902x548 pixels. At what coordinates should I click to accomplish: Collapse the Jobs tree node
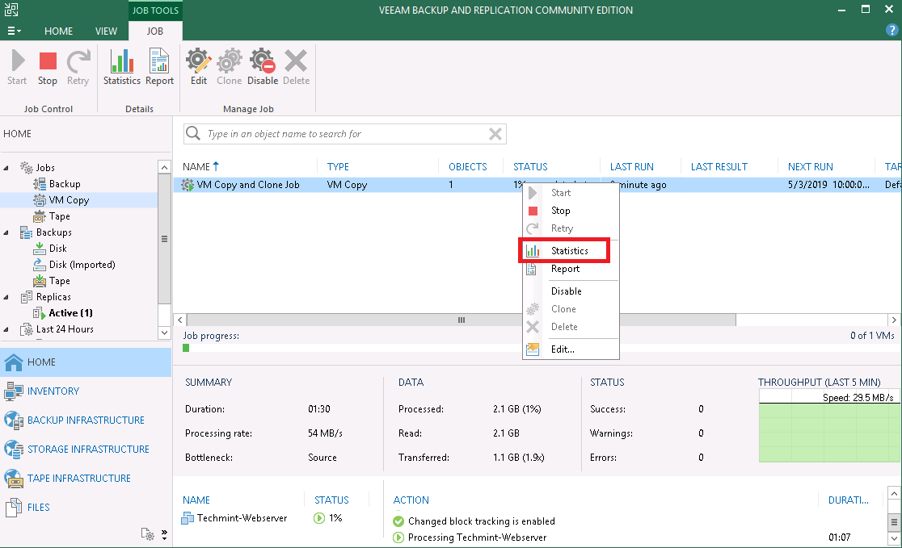coord(6,167)
